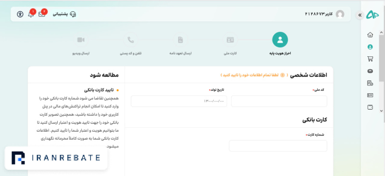The width and height of the screenshot is (385, 176).
Task: Open the کاربر ۲۱۲۸۶۷۳ account name
Action: pos(319,14)
